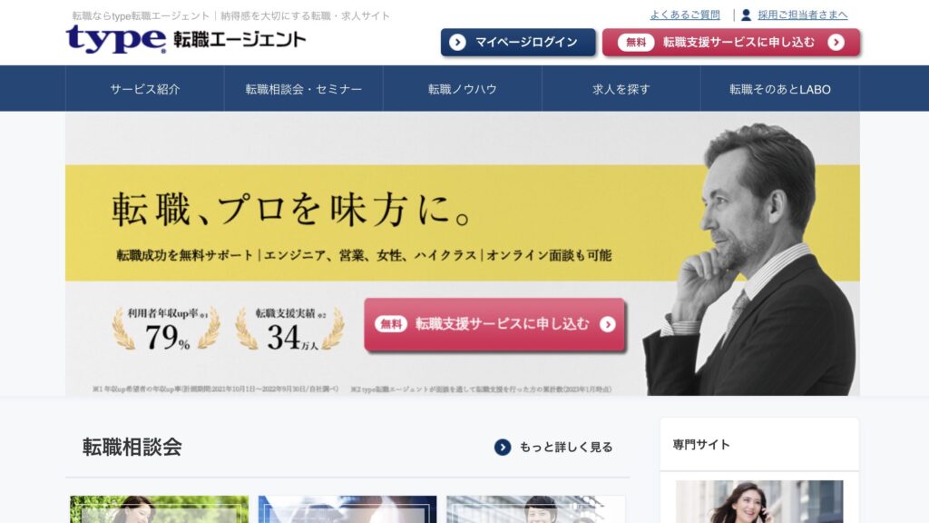Viewport: 929px width, 523px height.
Task: Open the サービス紹介 menu
Action: coord(144,88)
